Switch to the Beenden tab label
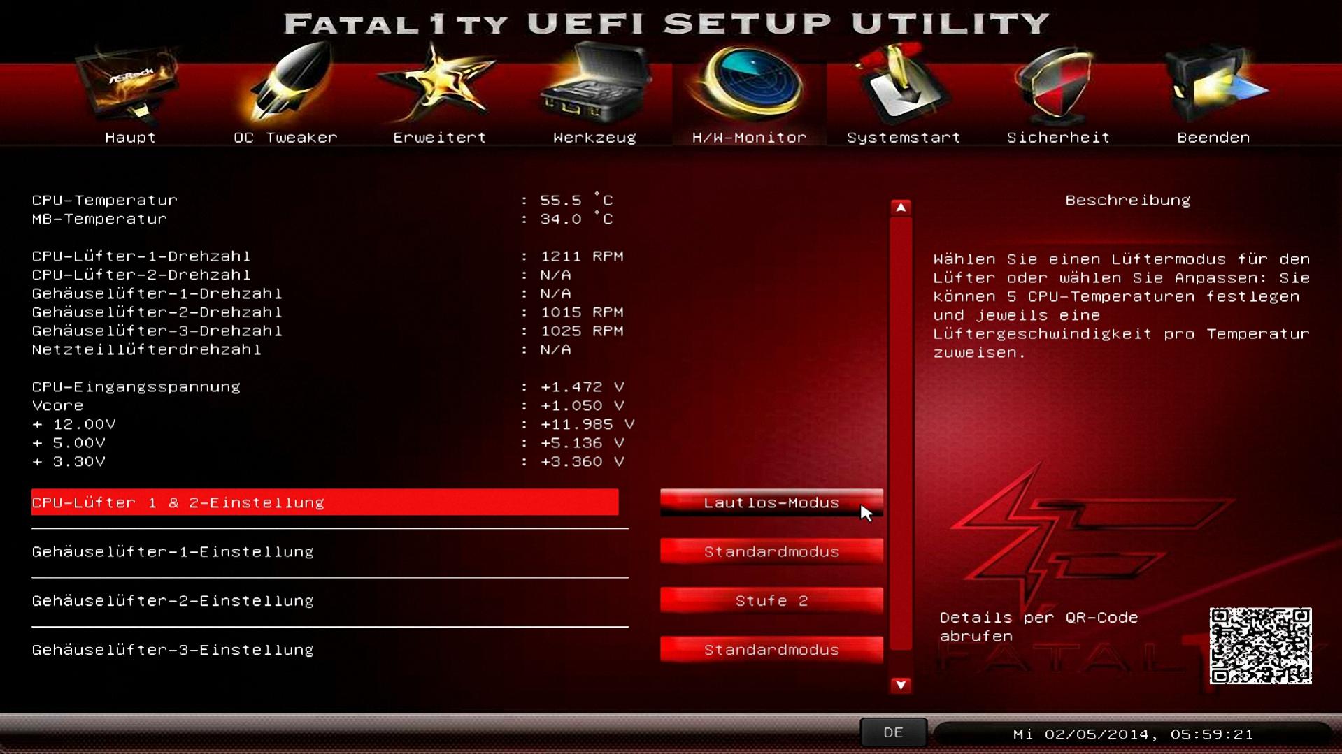Screen dimensions: 1342x754 1213,138
